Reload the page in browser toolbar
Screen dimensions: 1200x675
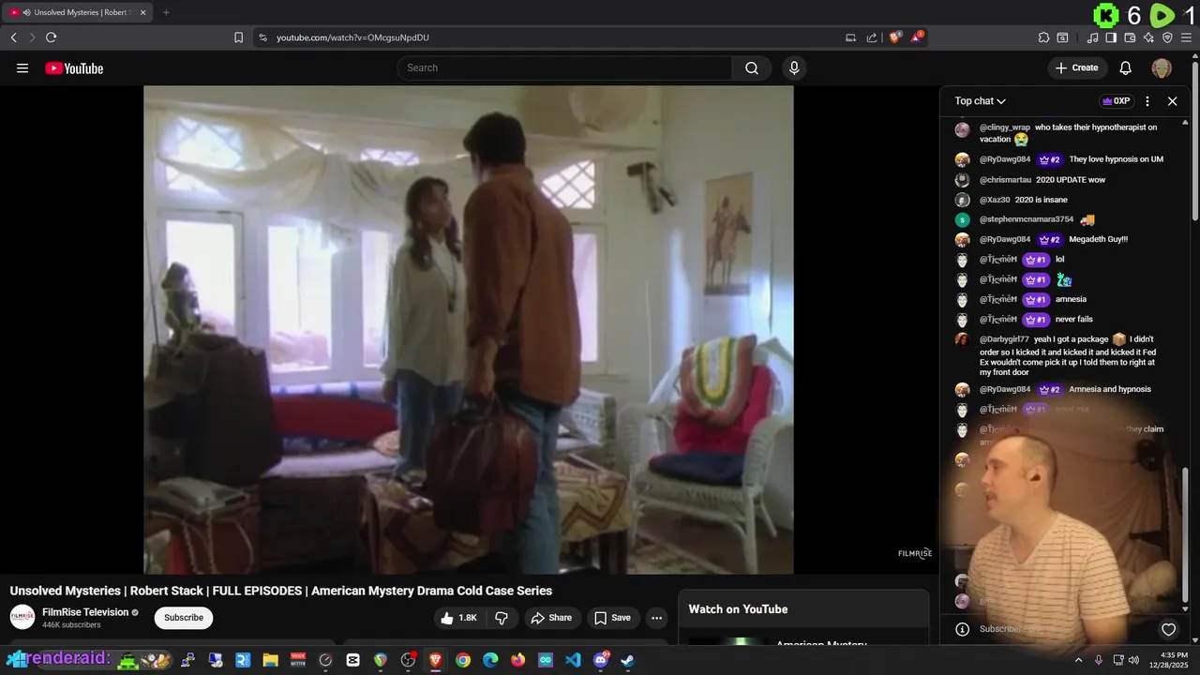[x=51, y=37]
